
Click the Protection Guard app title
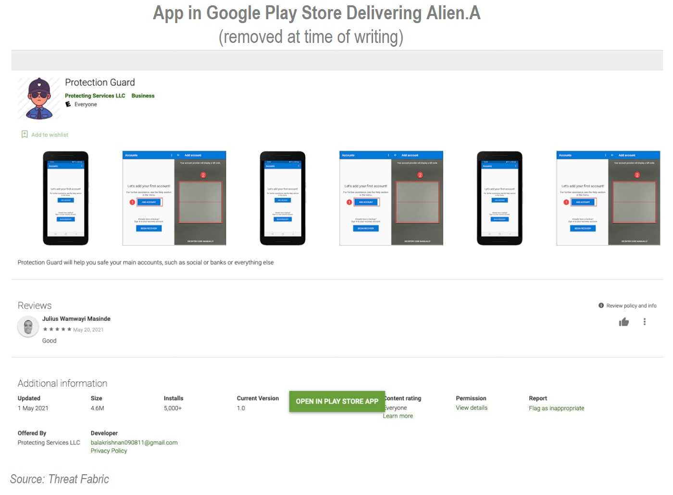point(100,82)
